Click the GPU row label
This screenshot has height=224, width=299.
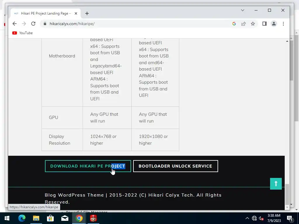(x=54, y=118)
